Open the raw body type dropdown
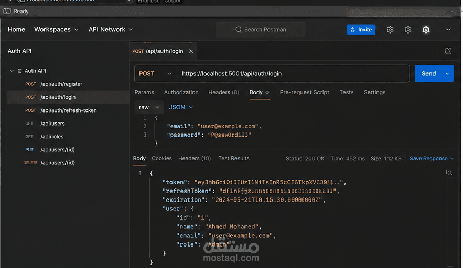Screen dimensions: 463x268 [149, 107]
